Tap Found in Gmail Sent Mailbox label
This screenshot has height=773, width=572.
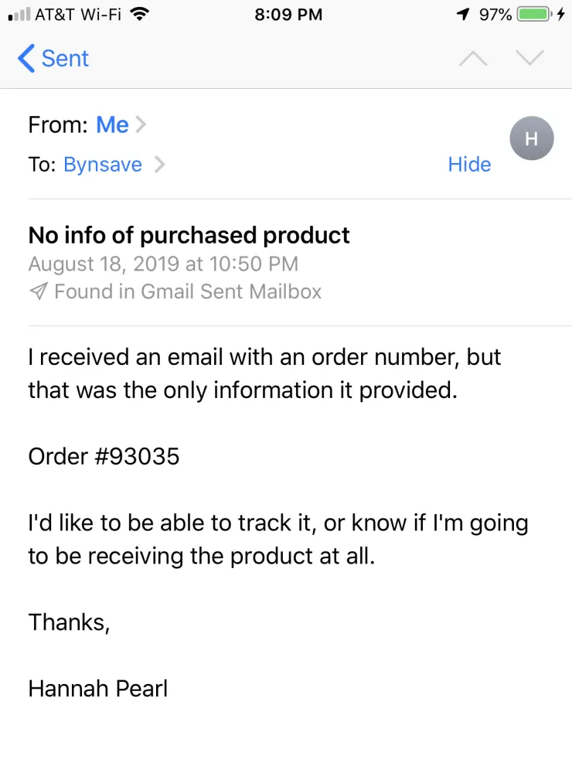(188, 291)
